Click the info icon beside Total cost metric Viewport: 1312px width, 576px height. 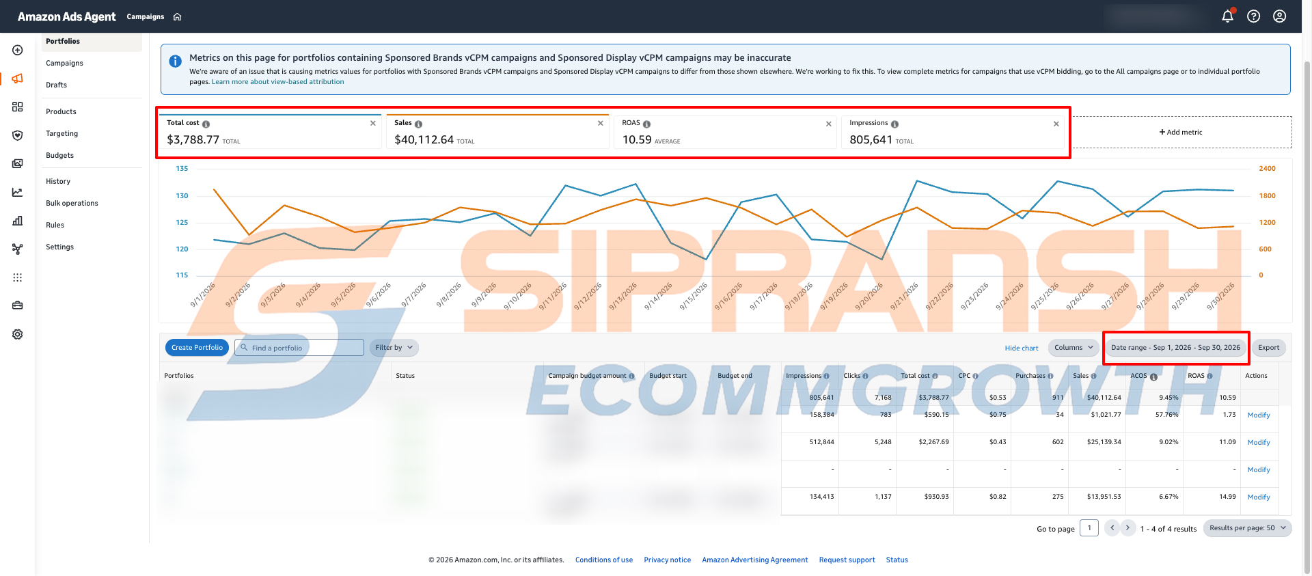point(206,124)
